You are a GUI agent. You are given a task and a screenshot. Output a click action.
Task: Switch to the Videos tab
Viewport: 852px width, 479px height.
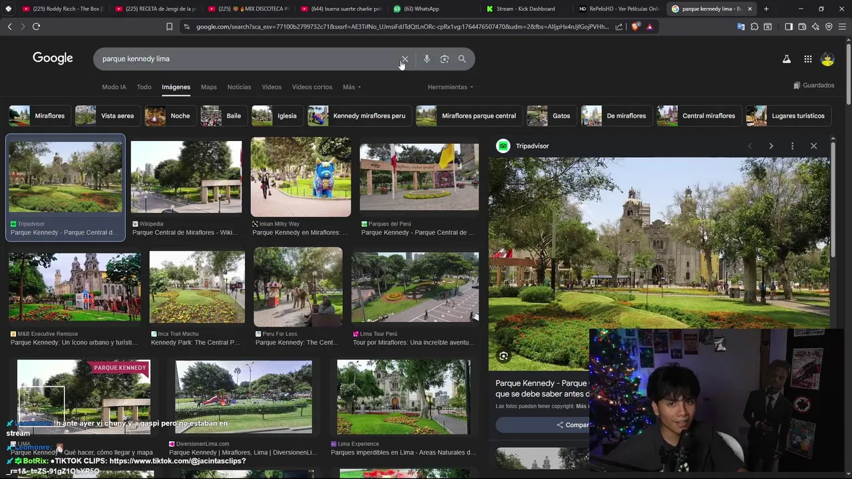coord(272,87)
